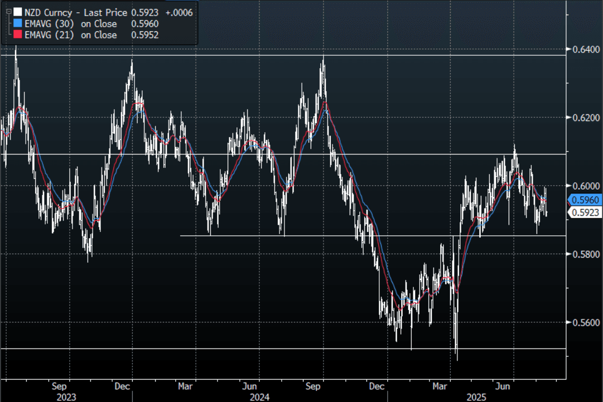603x402 pixels.
Task: Click the 0.6200 label on the price axis
Action: coord(583,118)
